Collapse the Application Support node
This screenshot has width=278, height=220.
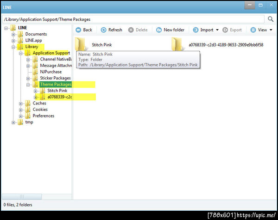pyautogui.click(x=21, y=54)
